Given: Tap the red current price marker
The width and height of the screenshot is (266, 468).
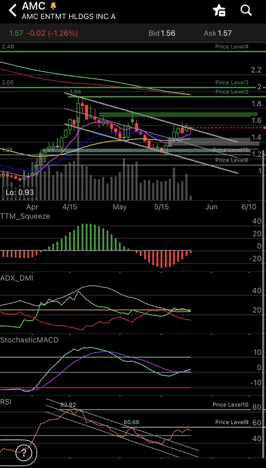Looking at the screenshot, I should 265,128.
